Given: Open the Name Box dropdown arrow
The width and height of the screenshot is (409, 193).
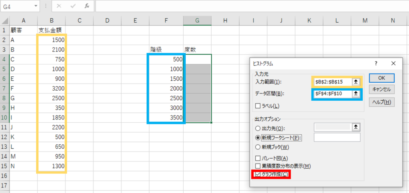Looking at the screenshot, I should 36,6.
